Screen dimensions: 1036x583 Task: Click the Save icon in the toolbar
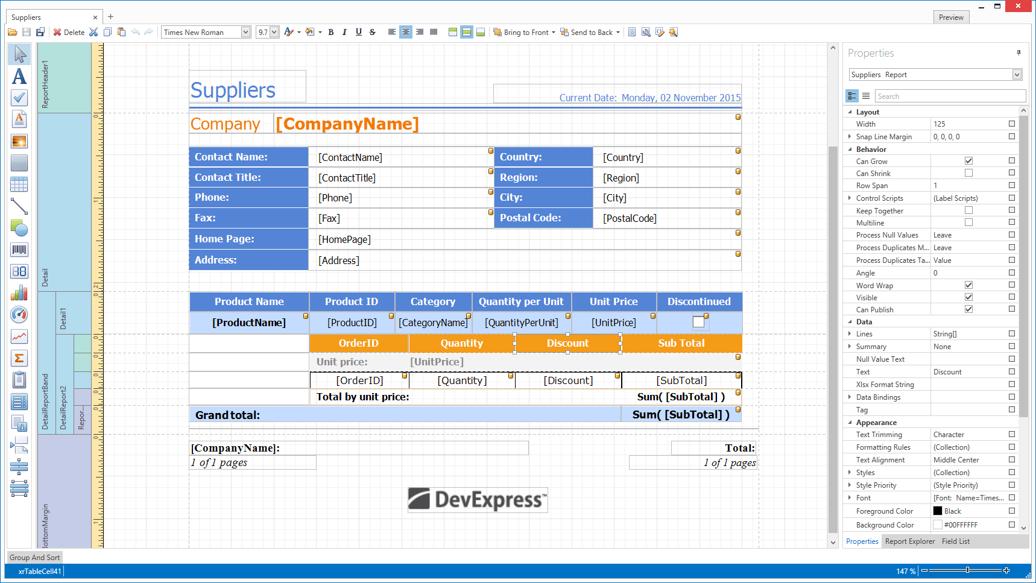coord(27,33)
